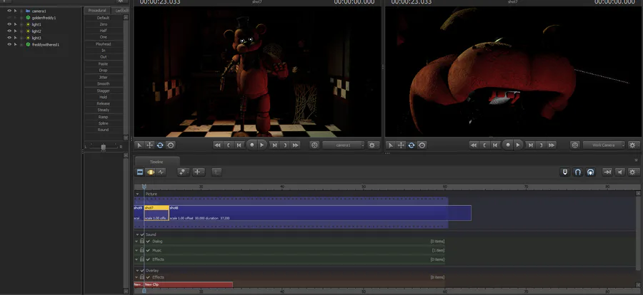Hide light3 using its eye icon
This screenshot has width=643, height=295.
tap(9, 38)
